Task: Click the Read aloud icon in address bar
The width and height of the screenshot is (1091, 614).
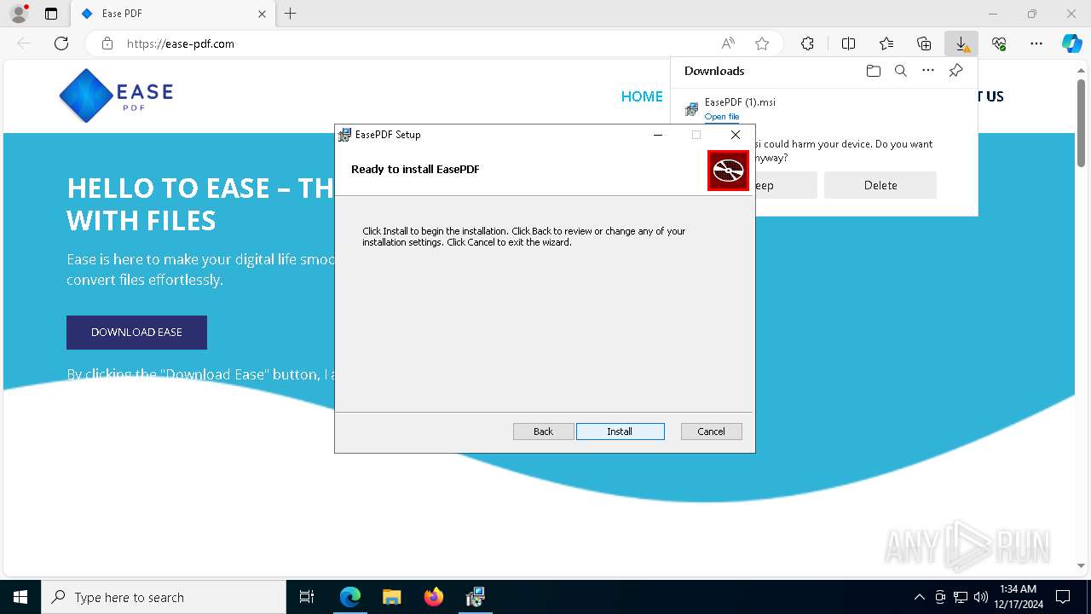Action: tap(728, 43)
